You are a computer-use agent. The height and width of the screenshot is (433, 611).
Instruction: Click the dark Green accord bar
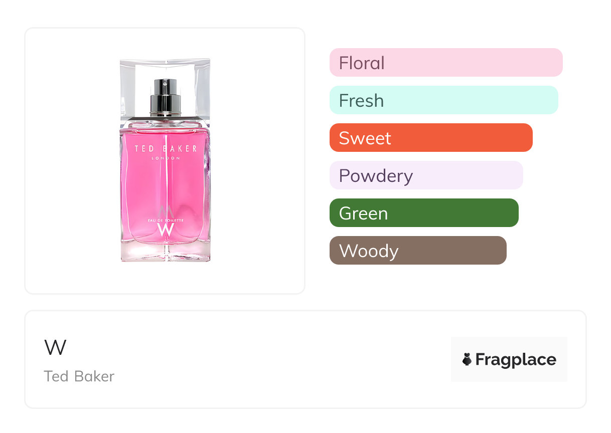[423, 213]
